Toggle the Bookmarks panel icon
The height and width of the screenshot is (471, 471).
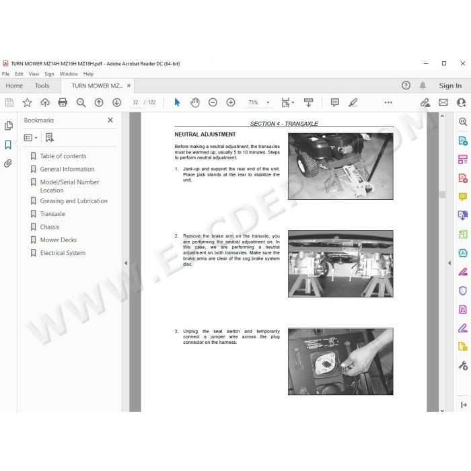point(8,145)
